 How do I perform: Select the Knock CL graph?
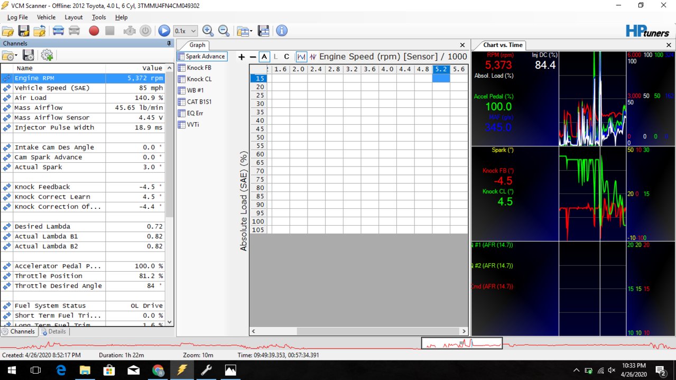195,79
